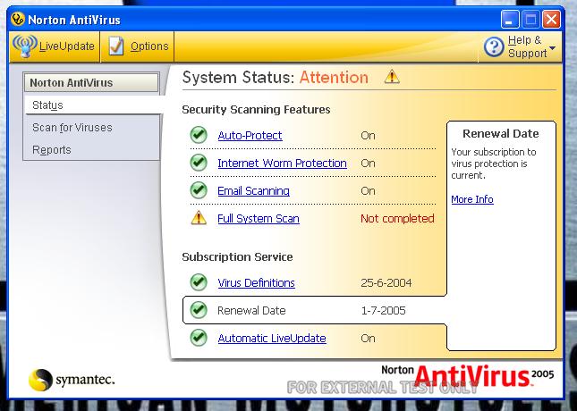The width and height of the screenshot is (577, 411).
Task: Click the green check next to Internet Worm Protection
Action: coord(199,163)
